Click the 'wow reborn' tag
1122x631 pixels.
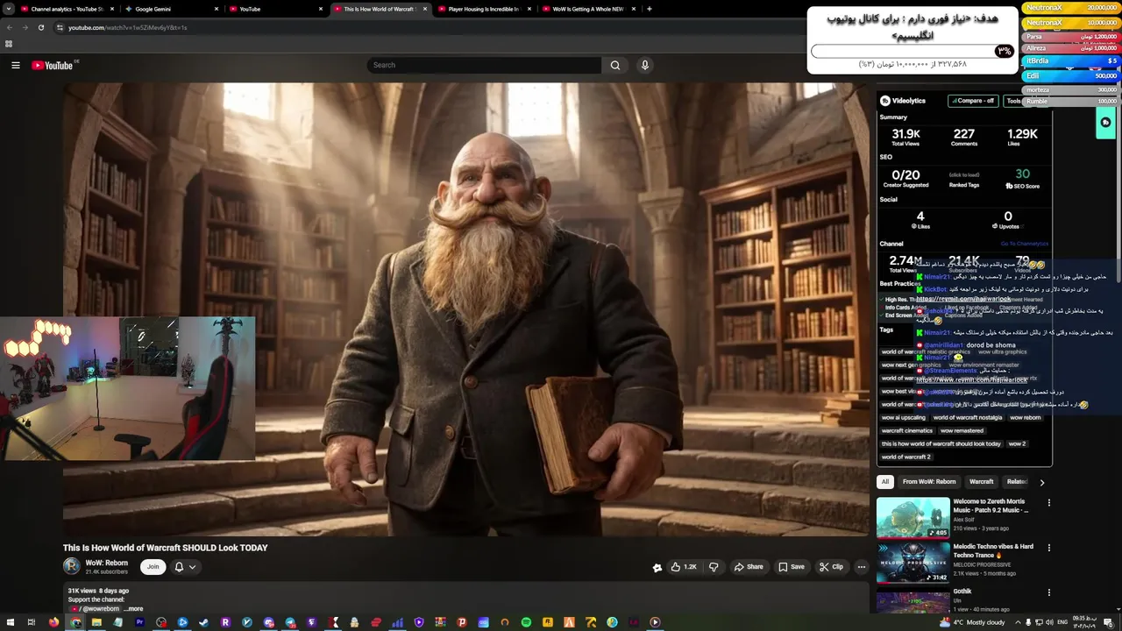click(x=1025, y=417)
